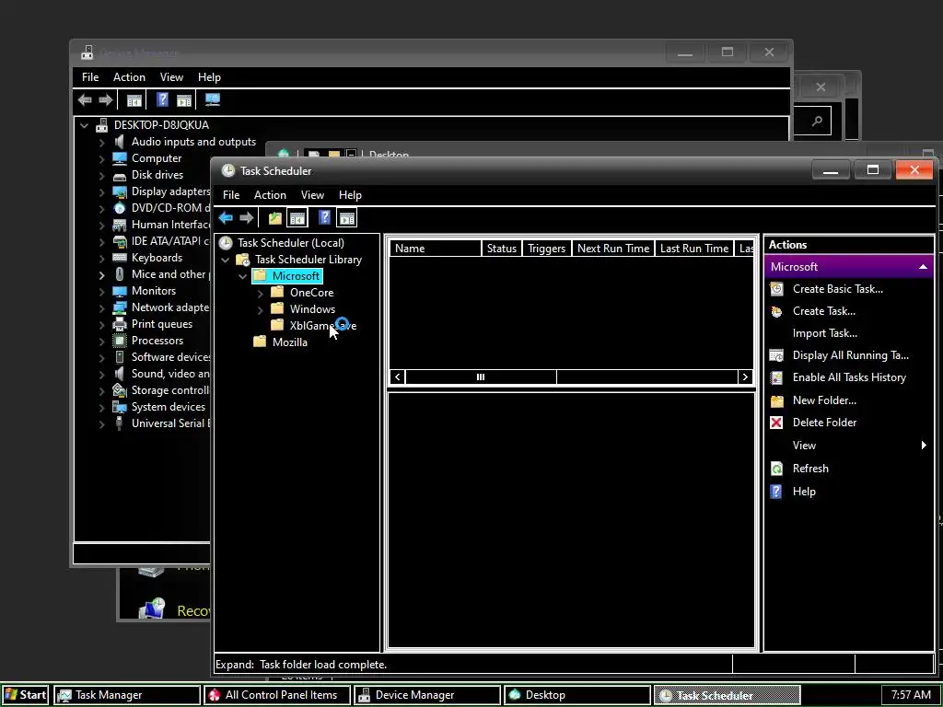943x707 pixels.
Task: Click the Create Basic Task icon
Action: [776, 289]
